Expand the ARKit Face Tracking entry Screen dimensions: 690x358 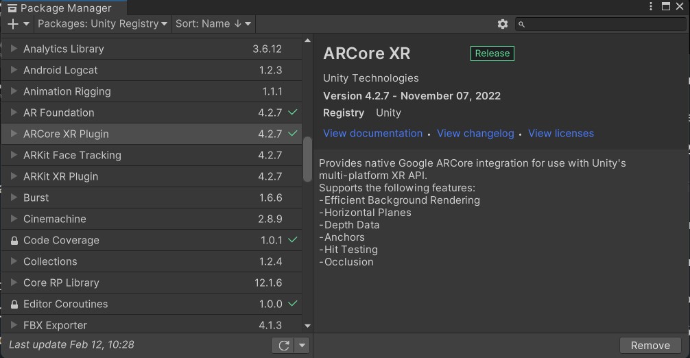[14, 155]
